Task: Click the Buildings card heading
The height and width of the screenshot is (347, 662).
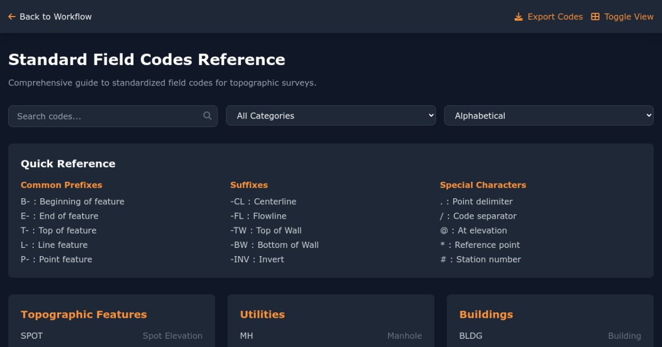Action: coord(486,315)
